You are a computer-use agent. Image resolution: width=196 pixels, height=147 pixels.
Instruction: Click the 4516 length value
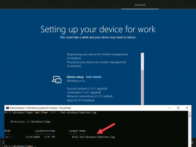[75, 137]
